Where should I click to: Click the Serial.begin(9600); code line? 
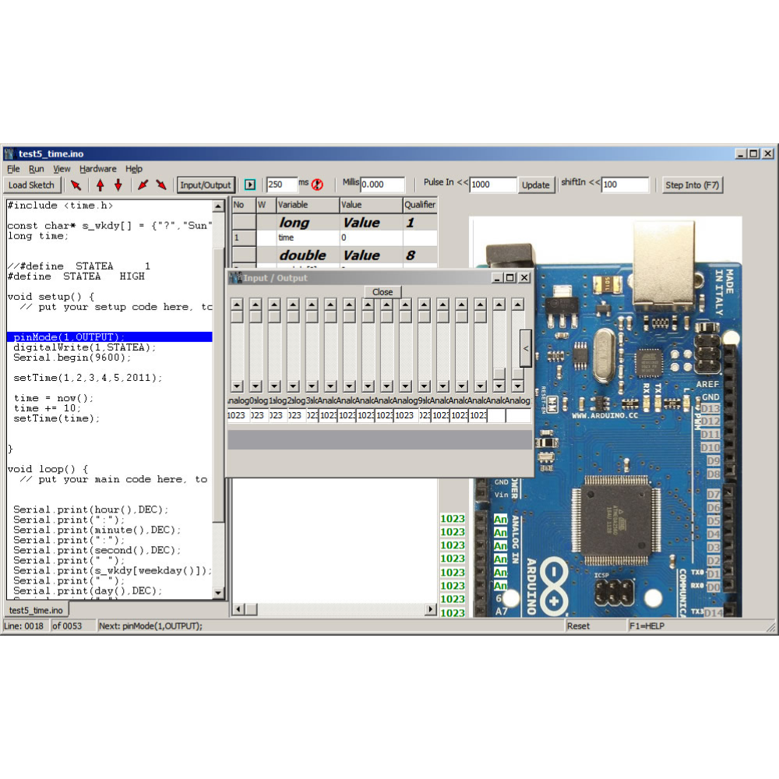(72, 358)
